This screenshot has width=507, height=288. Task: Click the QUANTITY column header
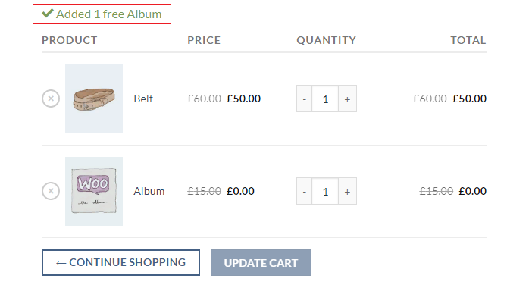[x=326, y=40]
